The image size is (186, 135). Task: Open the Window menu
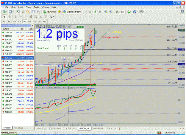coord(45,7)
